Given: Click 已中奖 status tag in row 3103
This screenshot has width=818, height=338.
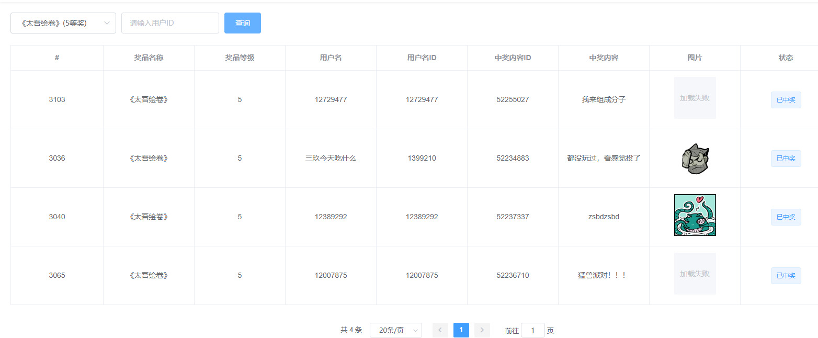Looking at the screenshot, I should pos(786,100).
